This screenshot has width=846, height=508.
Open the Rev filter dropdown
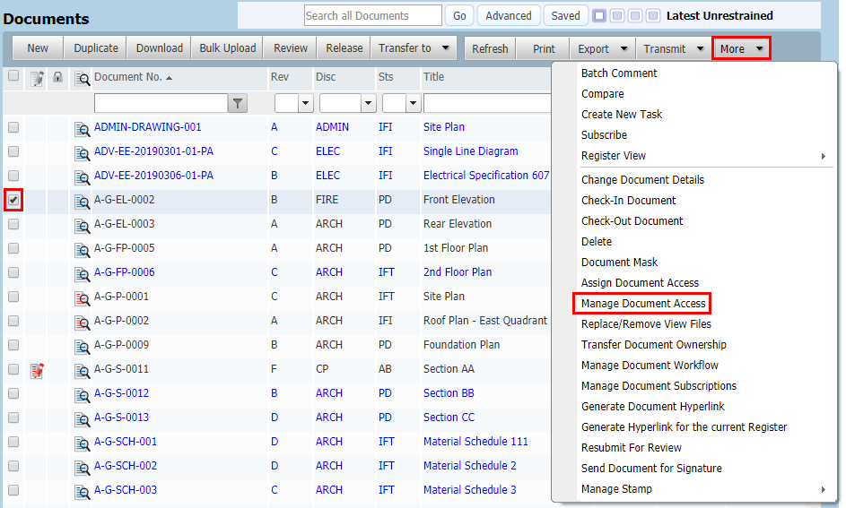304,104
